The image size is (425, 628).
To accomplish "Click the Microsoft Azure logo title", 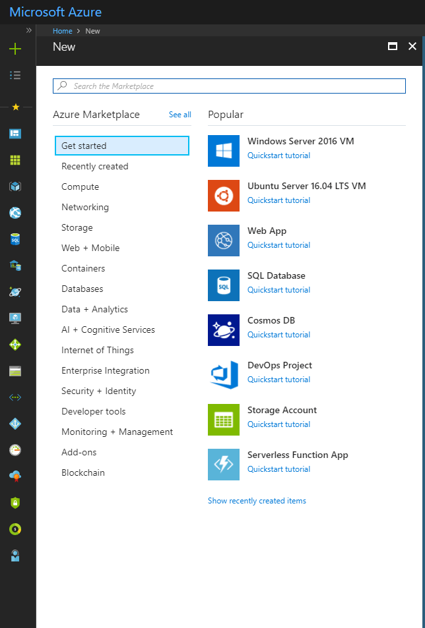I will [x=55, y=12].
